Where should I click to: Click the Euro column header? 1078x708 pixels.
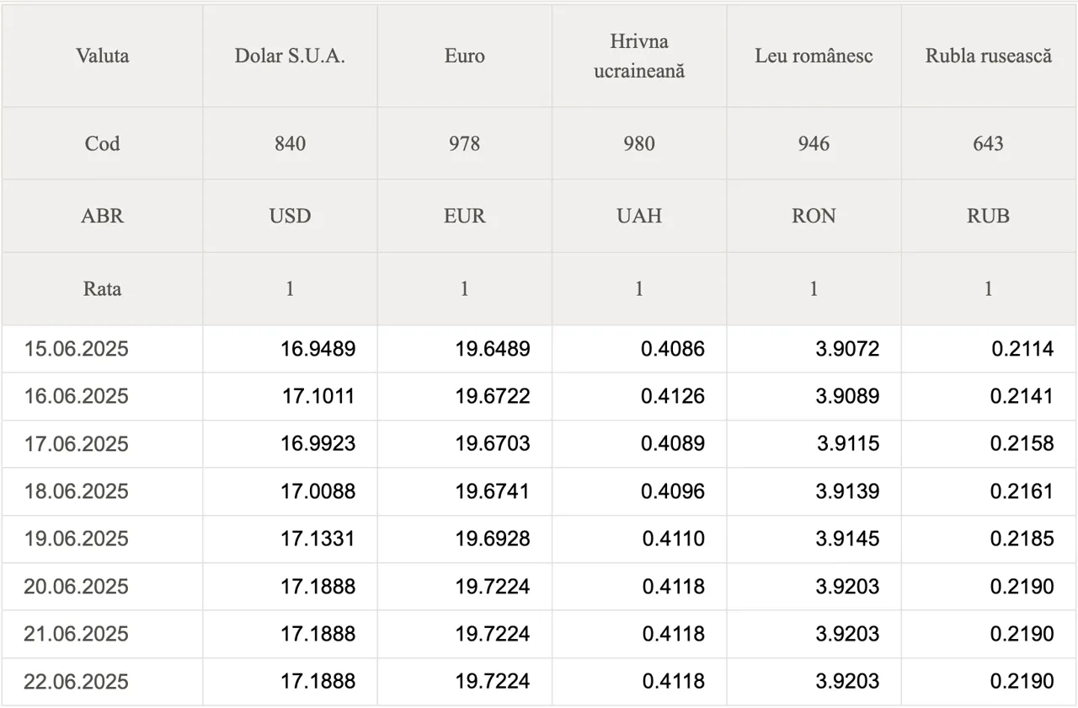464,56
